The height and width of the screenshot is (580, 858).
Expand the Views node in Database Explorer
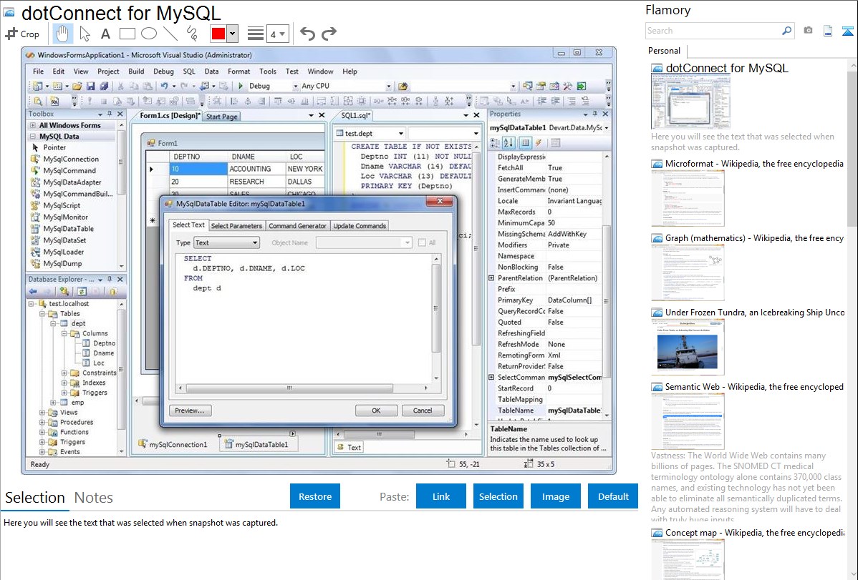coord(42,413)
